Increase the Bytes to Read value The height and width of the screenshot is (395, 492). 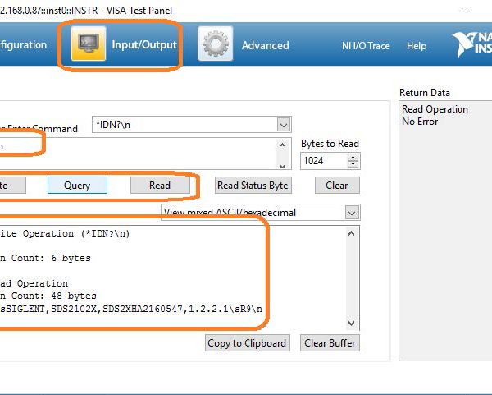pos(353,157)
